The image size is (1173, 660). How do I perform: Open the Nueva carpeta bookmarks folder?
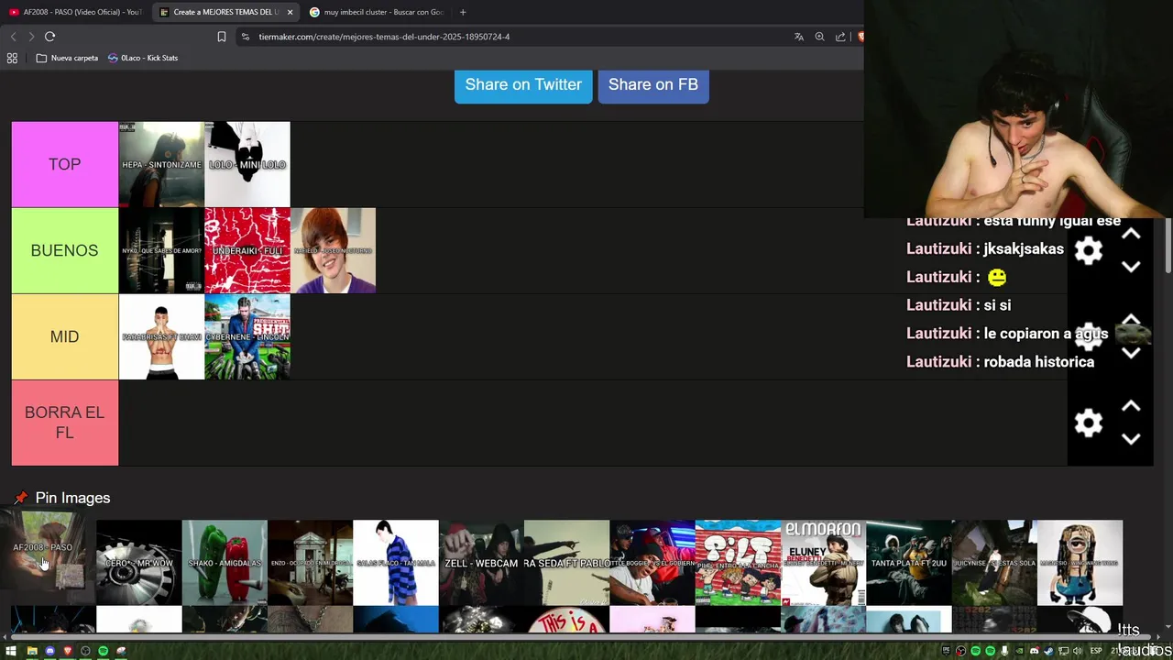pyautogui.click(x=67, y=58)
